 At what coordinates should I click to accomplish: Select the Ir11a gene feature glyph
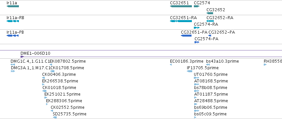pos(13,6)
